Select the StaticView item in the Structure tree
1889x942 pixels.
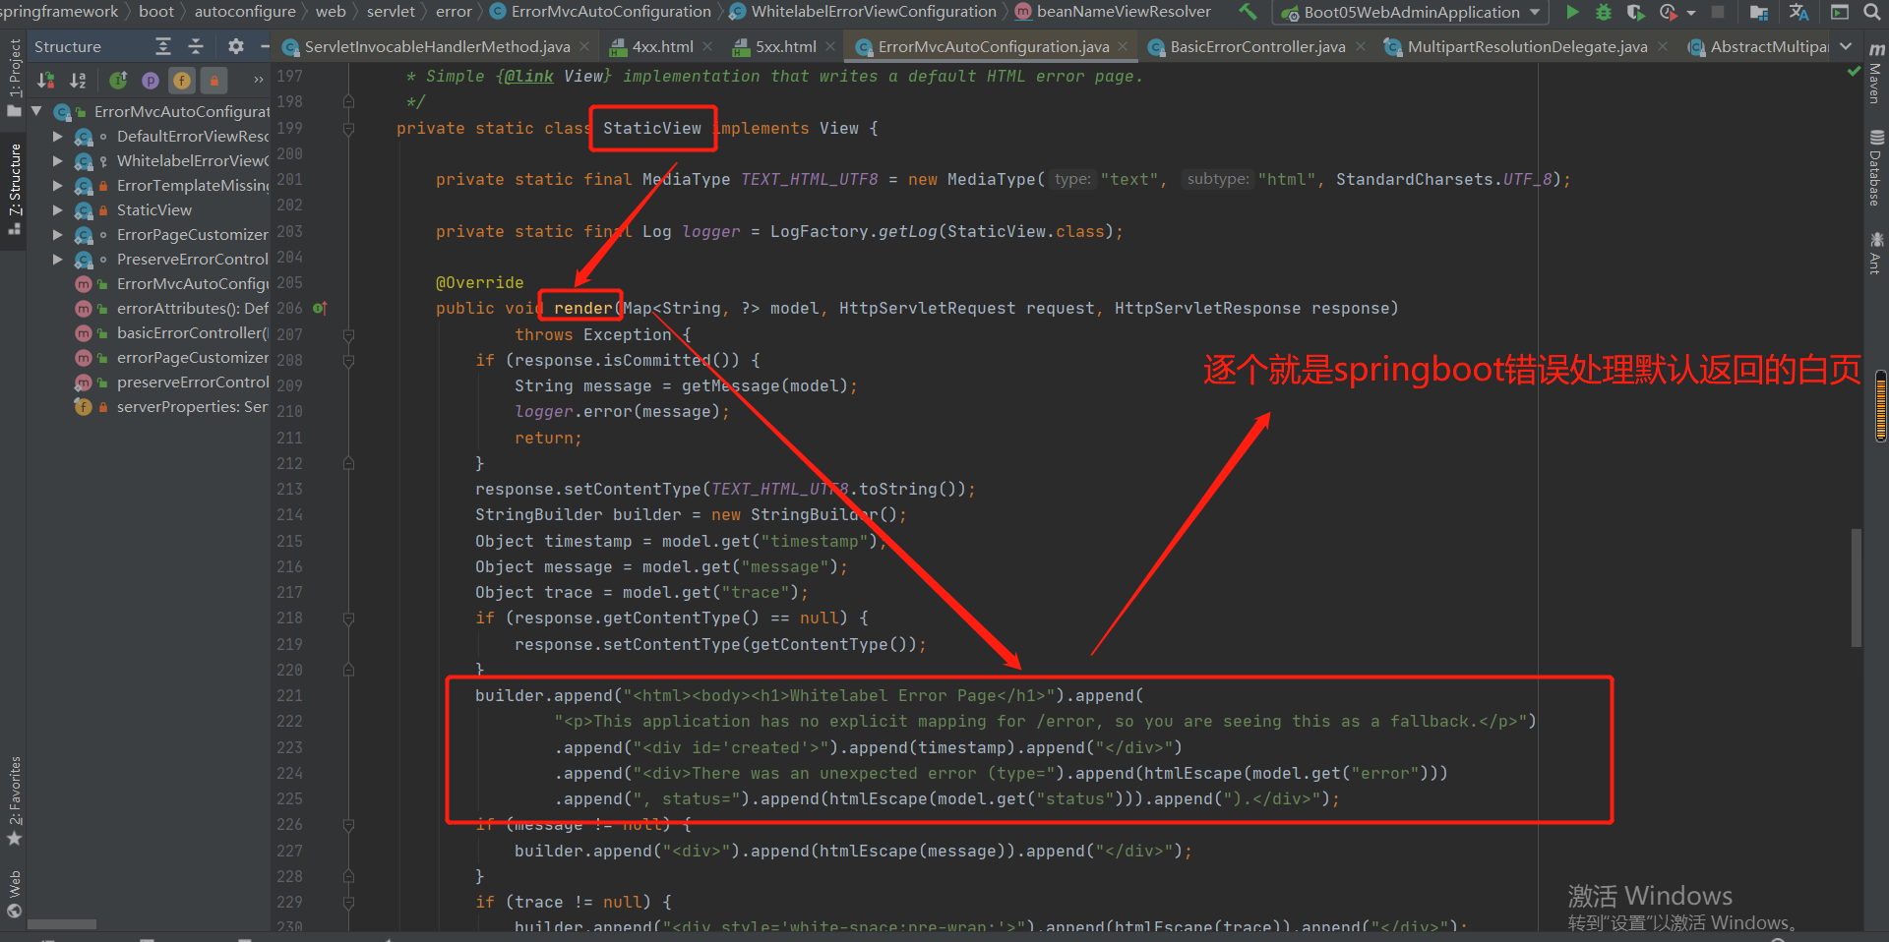point(154,209)
